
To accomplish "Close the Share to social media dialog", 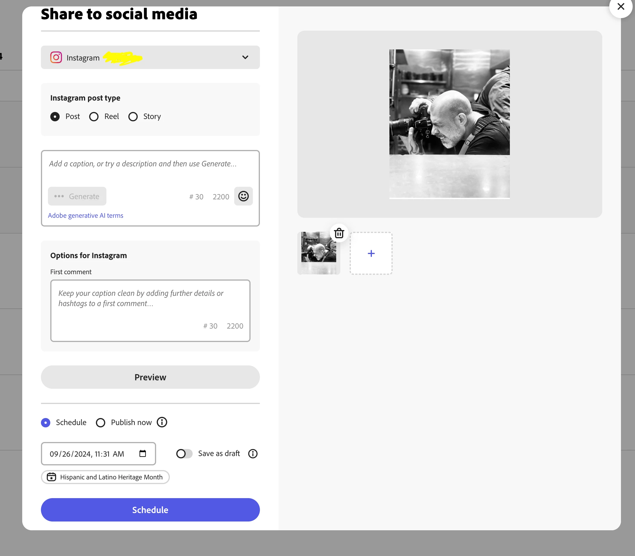I will [620, 6].
